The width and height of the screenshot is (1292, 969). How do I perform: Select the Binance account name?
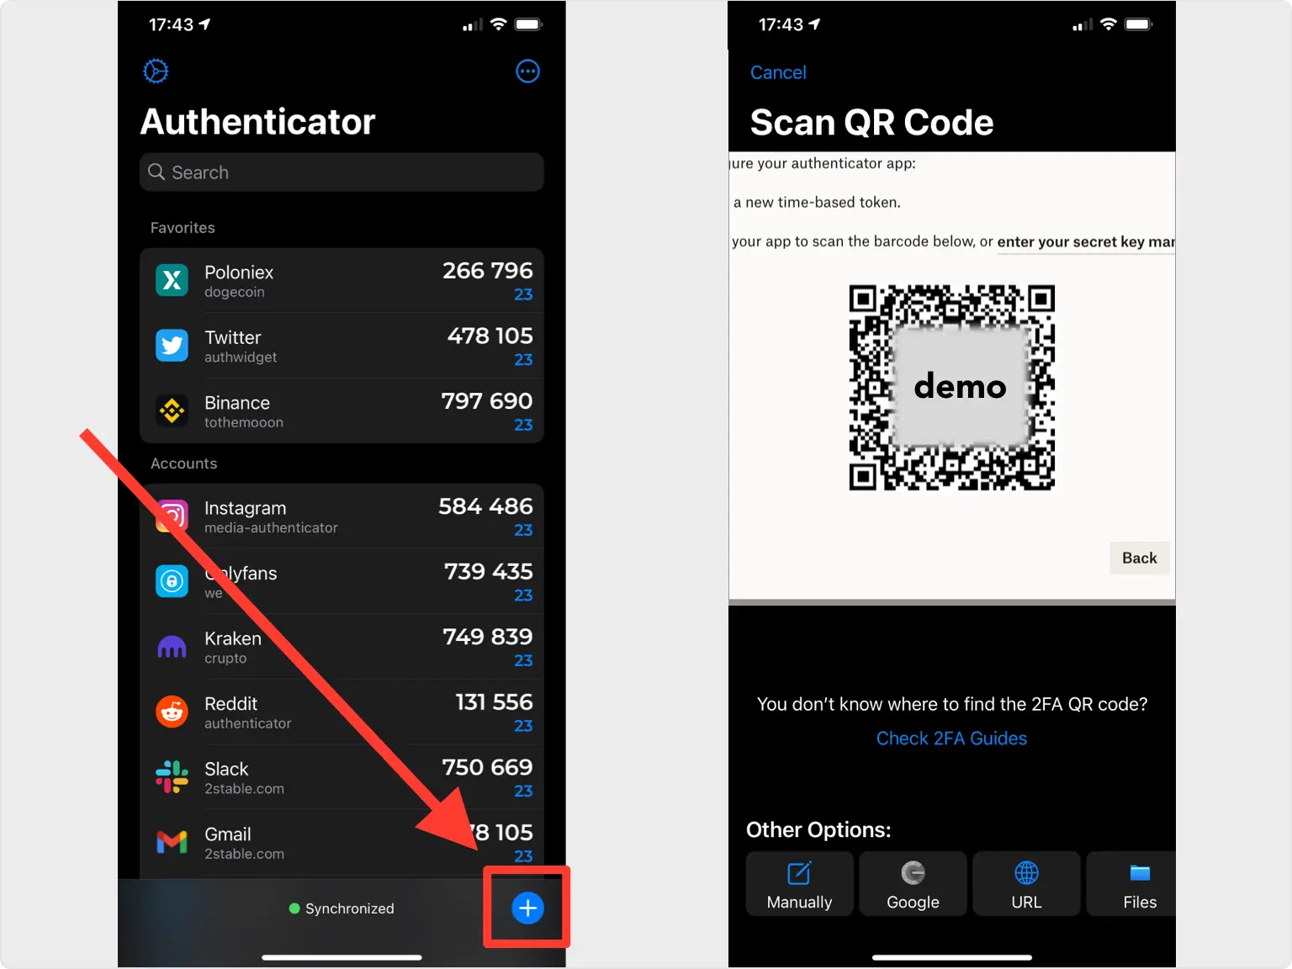click(x=237, y=403)
